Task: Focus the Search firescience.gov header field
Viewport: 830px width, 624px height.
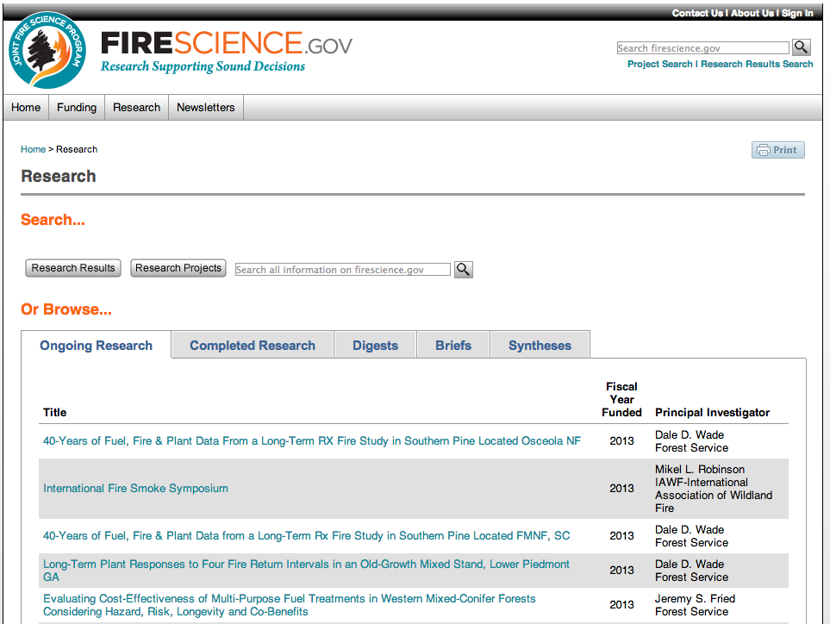Action: pyautogui.click(x=703, y=48)
